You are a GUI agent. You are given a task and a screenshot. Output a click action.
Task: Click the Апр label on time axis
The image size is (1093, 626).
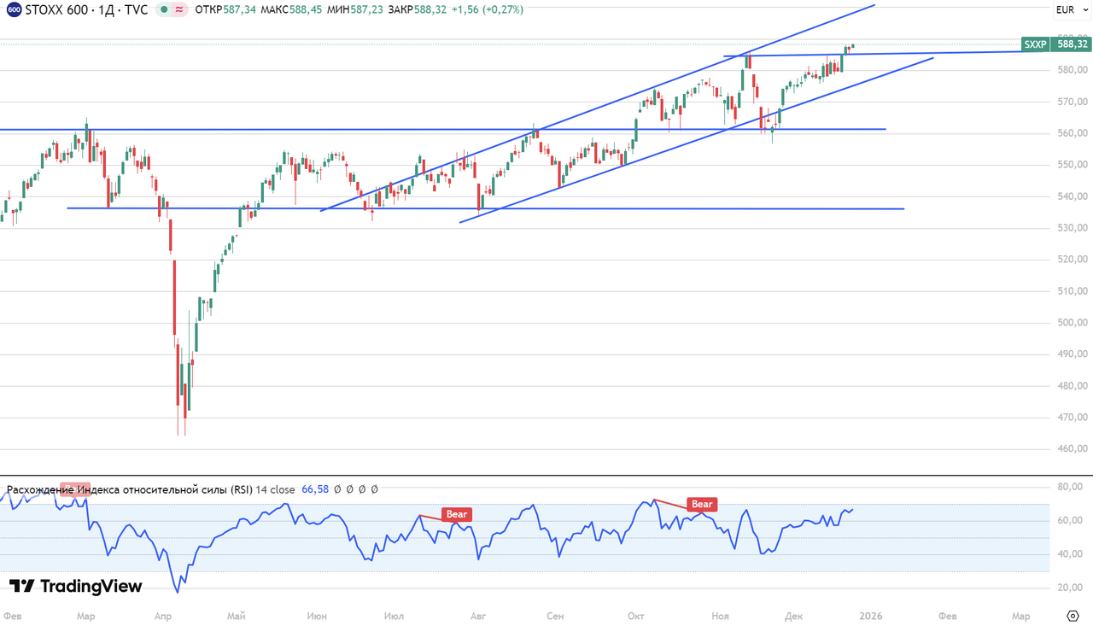pyautogui.click(x=165, y=616)
